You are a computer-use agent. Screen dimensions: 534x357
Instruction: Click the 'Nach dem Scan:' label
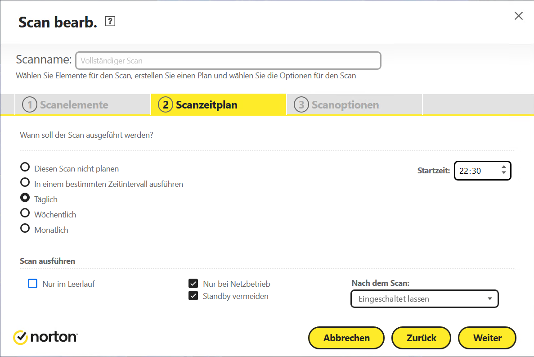coord(381,283)
